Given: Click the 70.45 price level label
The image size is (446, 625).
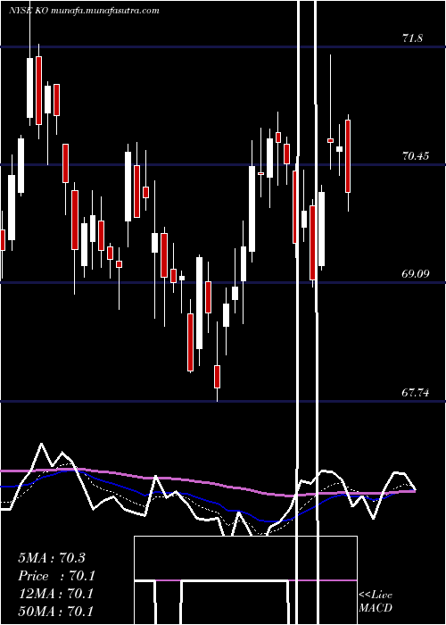Looking at the screenshot, I should (416, 156).
